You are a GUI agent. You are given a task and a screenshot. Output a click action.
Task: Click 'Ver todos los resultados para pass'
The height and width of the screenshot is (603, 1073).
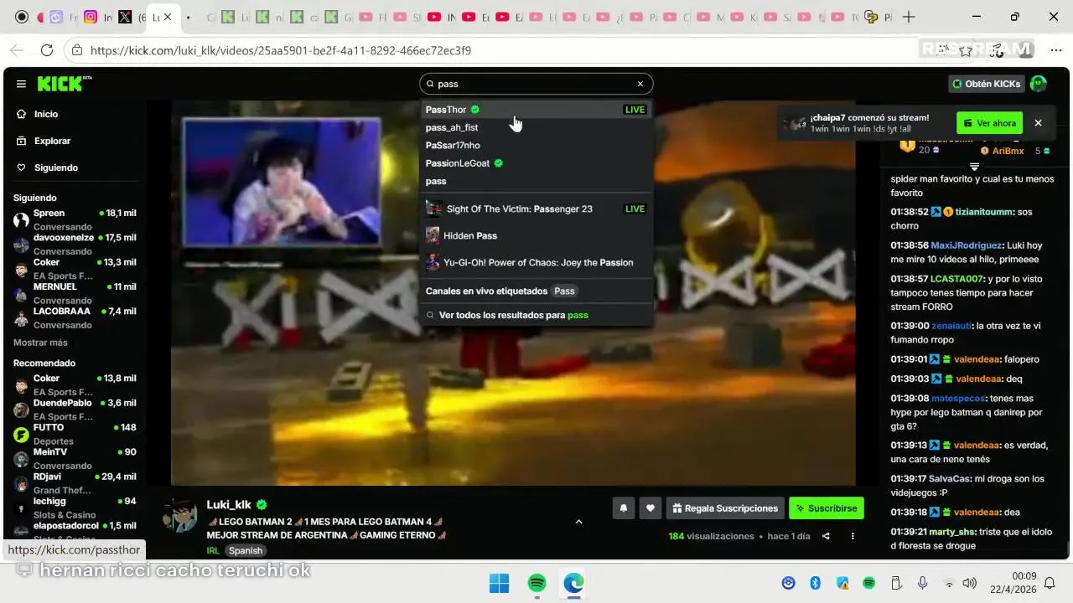pos(513,315)
